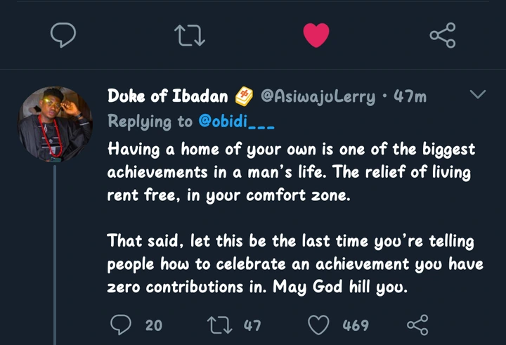The image size is (506, 345).
Task: Reply to the top tweet
Action: coord(64,34)
